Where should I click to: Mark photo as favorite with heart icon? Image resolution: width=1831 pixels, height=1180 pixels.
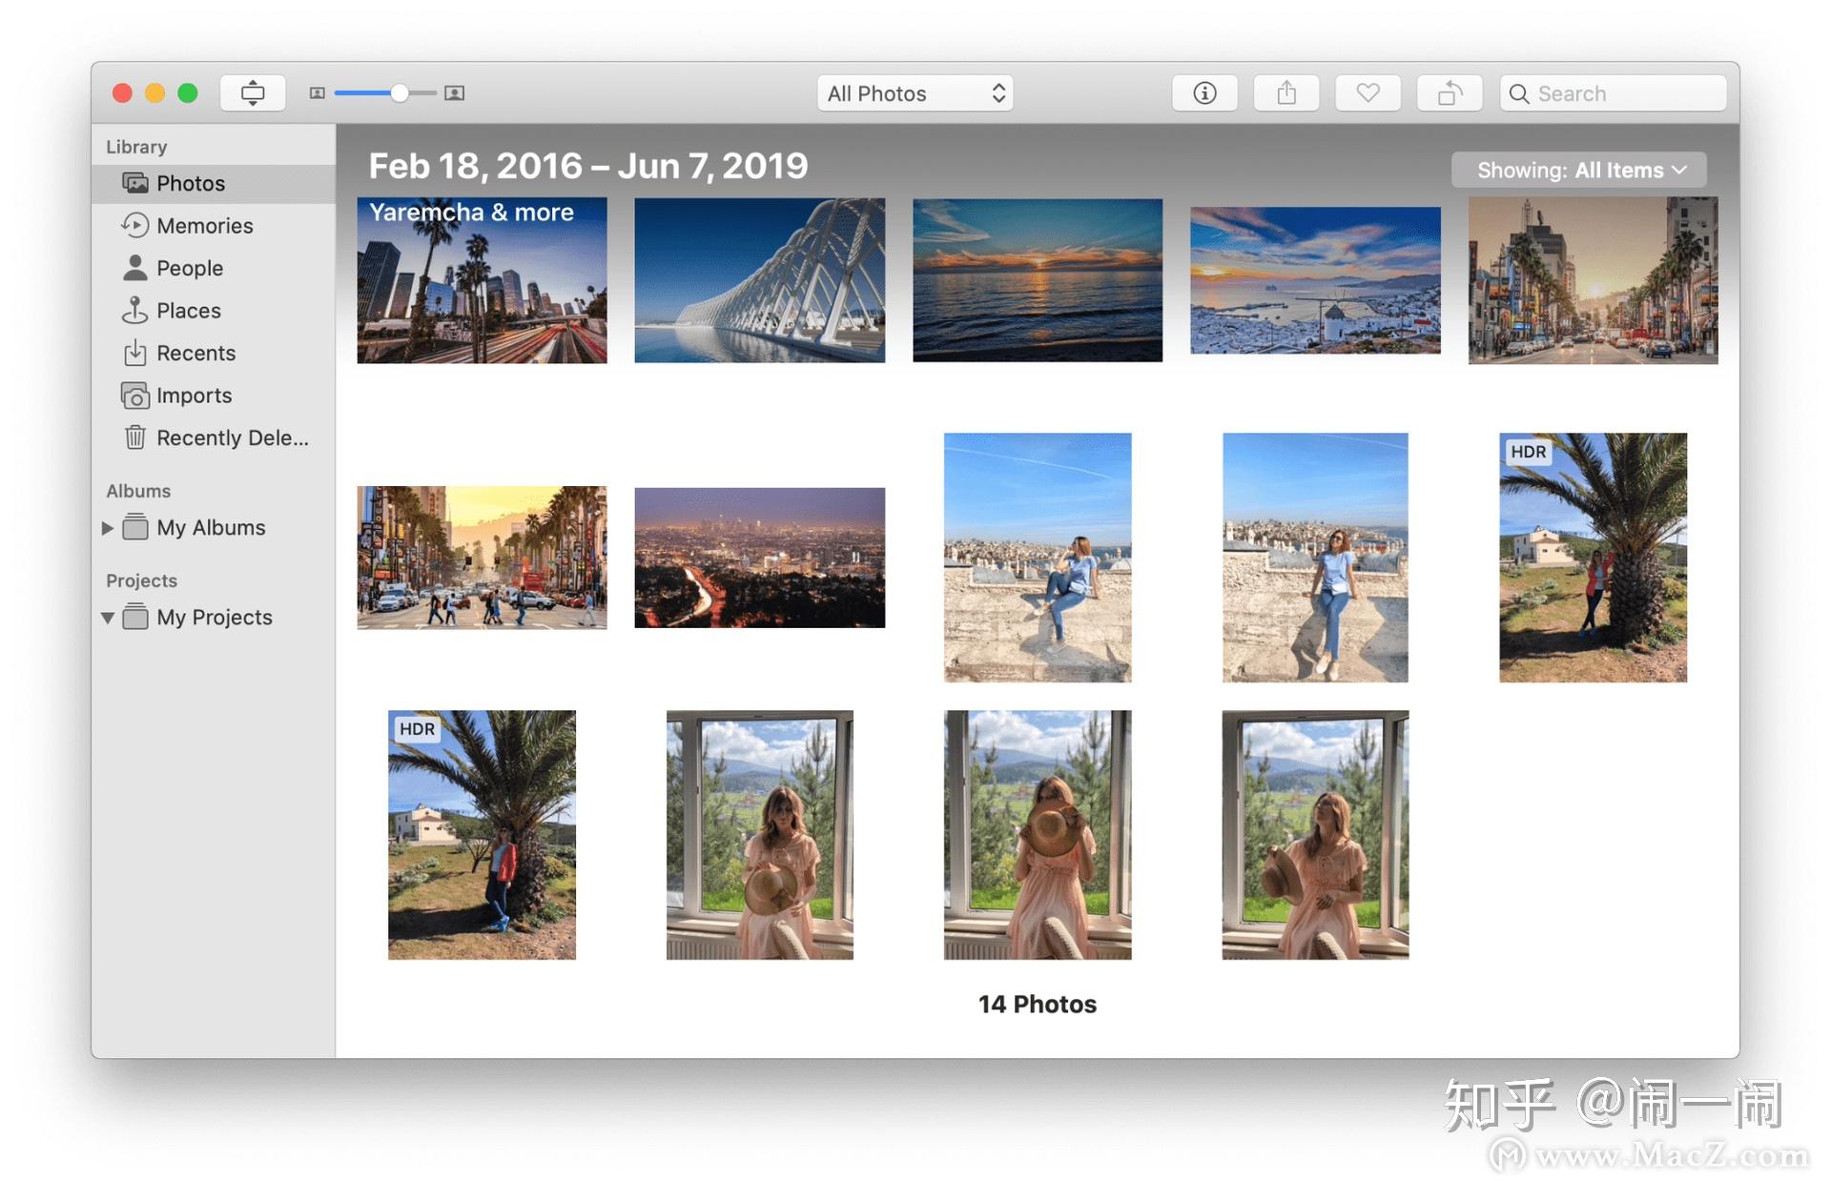click(1367, 93)
